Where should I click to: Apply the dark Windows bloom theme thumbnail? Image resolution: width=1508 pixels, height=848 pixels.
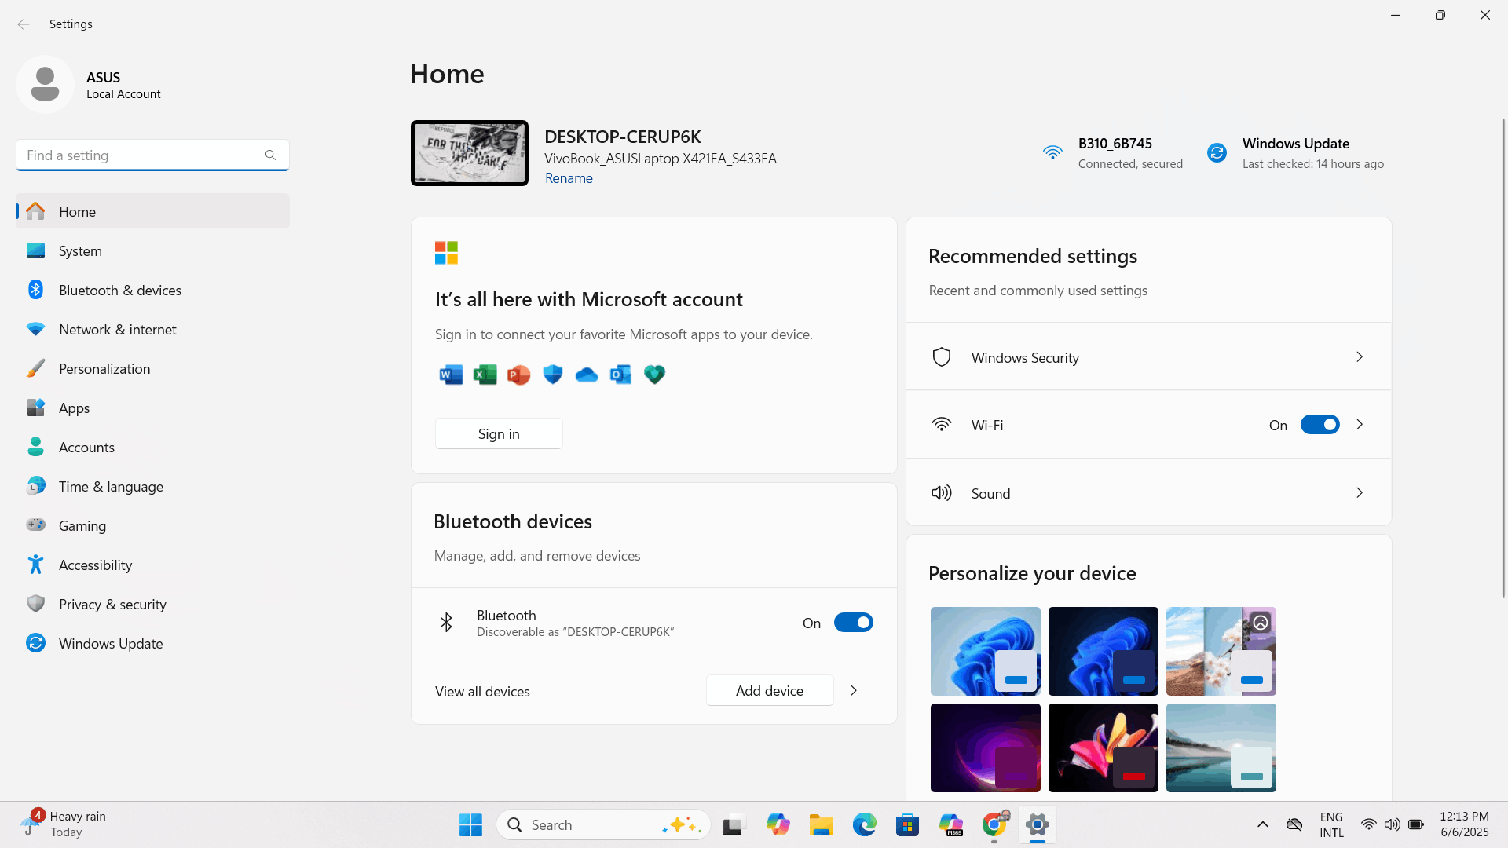coord(1103,651)
